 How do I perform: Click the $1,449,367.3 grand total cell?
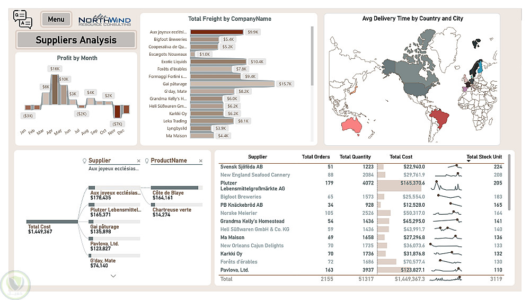[x=410, y=279]
